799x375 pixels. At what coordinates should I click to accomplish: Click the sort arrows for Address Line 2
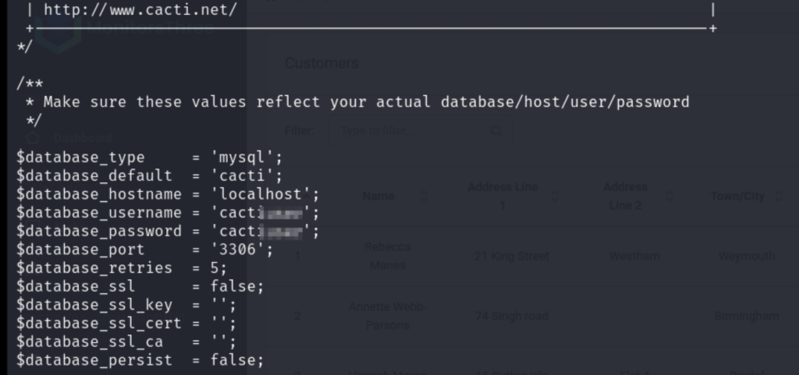point(669,196)
